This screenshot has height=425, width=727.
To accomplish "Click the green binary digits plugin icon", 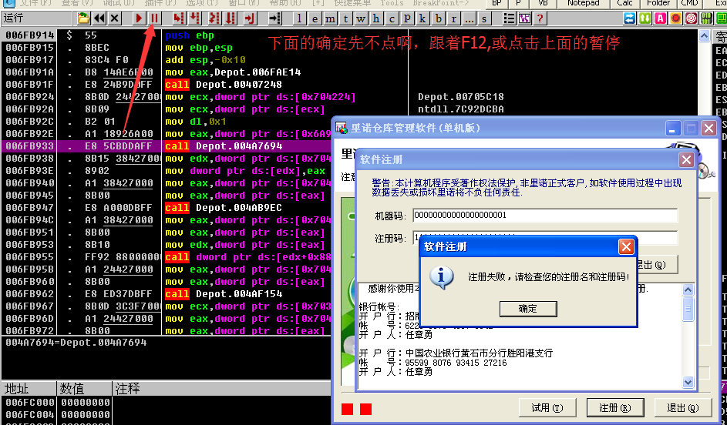I will pos(706,18).
